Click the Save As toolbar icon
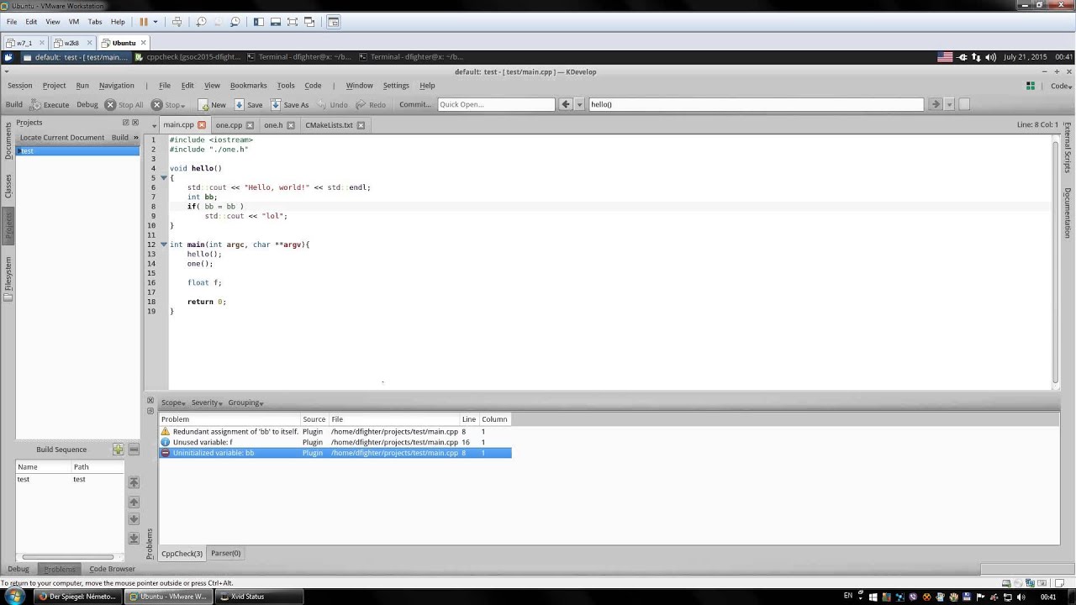This screenshot has height=605, width=1076. point(275,105)
